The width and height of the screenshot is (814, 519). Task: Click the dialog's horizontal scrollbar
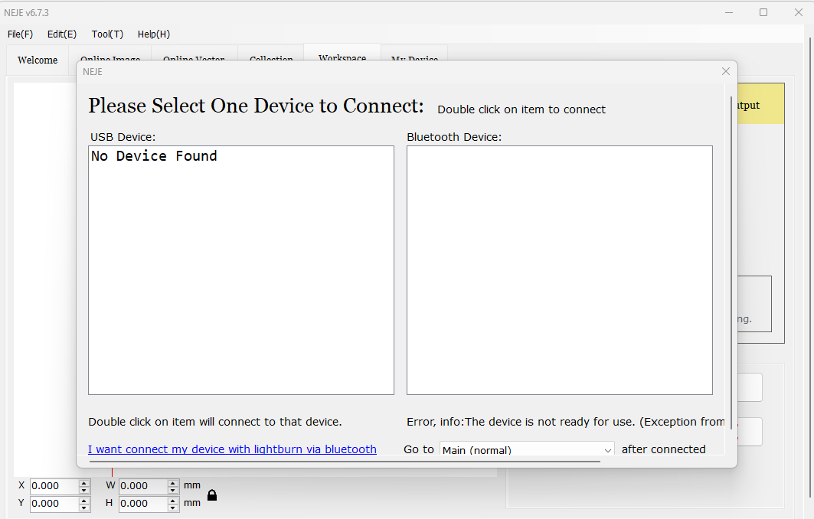(345, 461)
